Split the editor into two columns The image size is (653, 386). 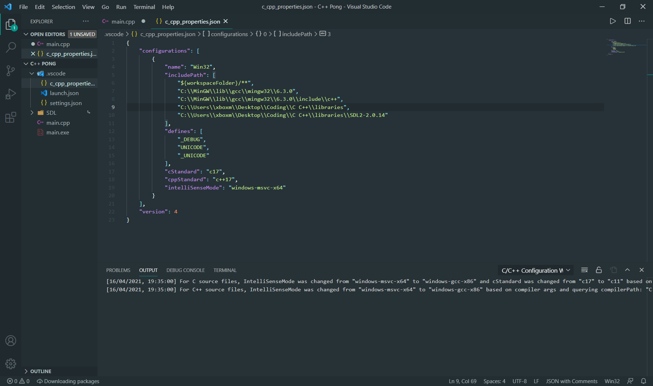coord(627,21)
